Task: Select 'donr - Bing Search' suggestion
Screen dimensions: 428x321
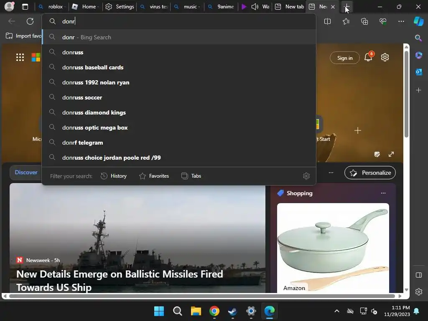Action: tap(179, 37)
